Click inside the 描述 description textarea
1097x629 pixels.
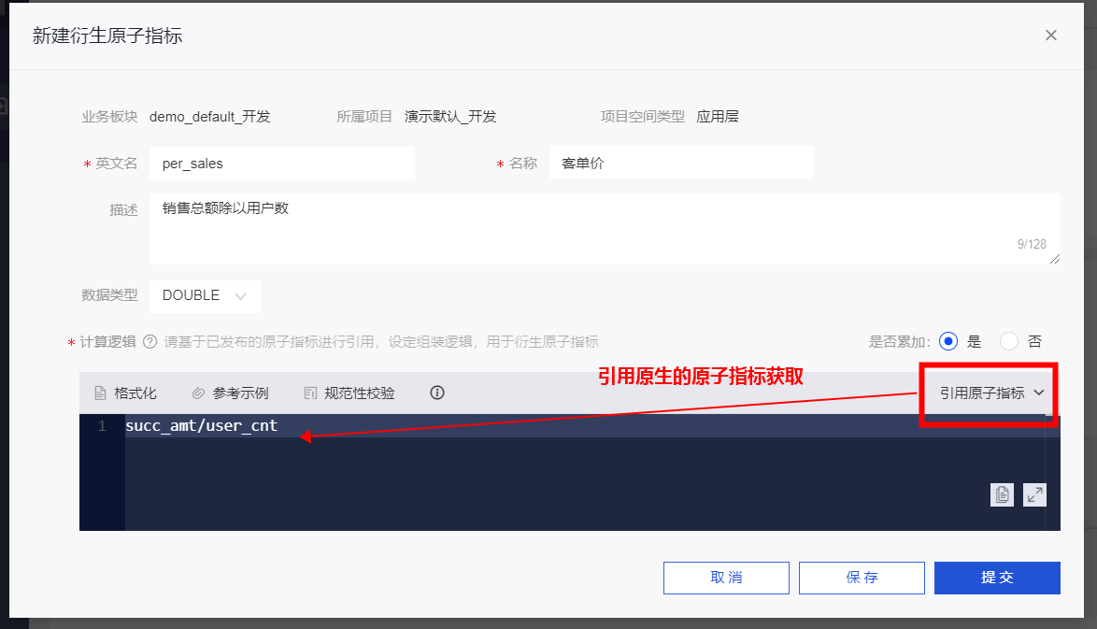[598, 229]
